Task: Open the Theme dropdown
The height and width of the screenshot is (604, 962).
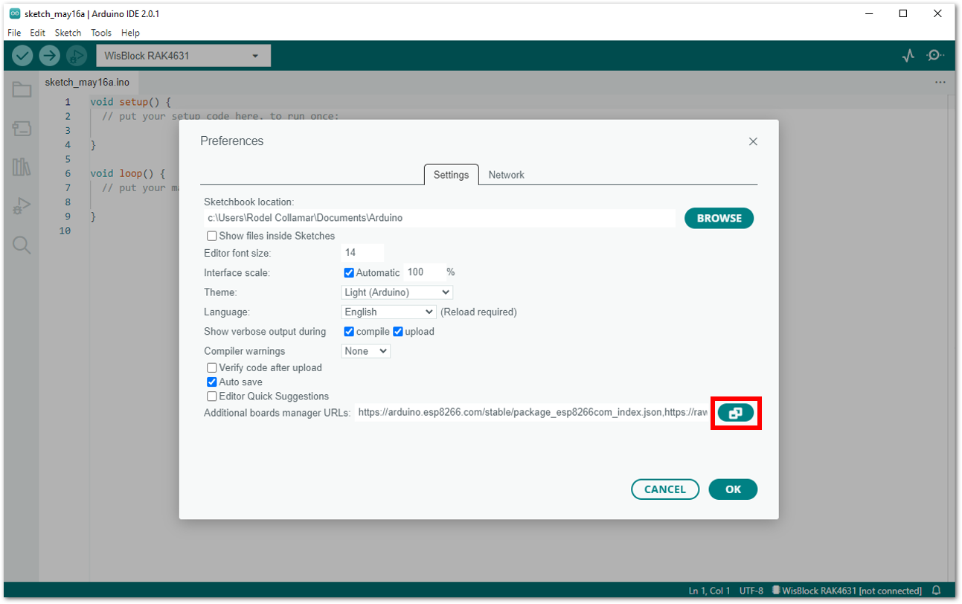Action: click(x=397, y=292)
